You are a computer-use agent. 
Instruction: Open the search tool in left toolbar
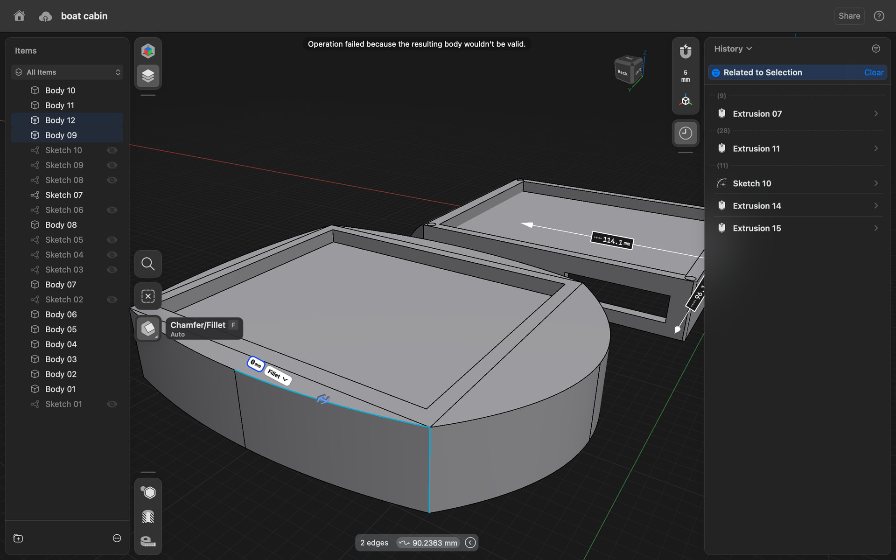148,264
